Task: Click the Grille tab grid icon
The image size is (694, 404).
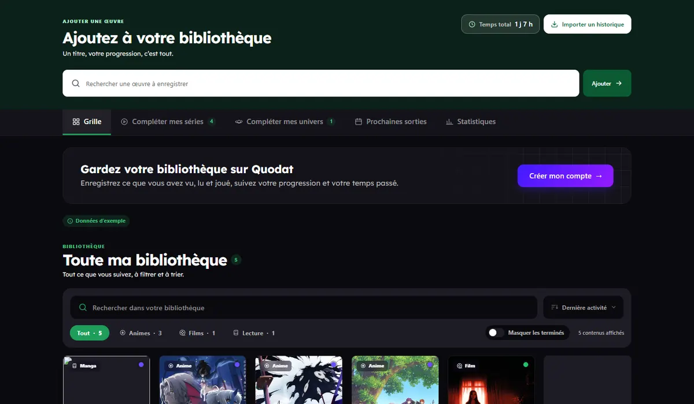Action: click(76, 122)
